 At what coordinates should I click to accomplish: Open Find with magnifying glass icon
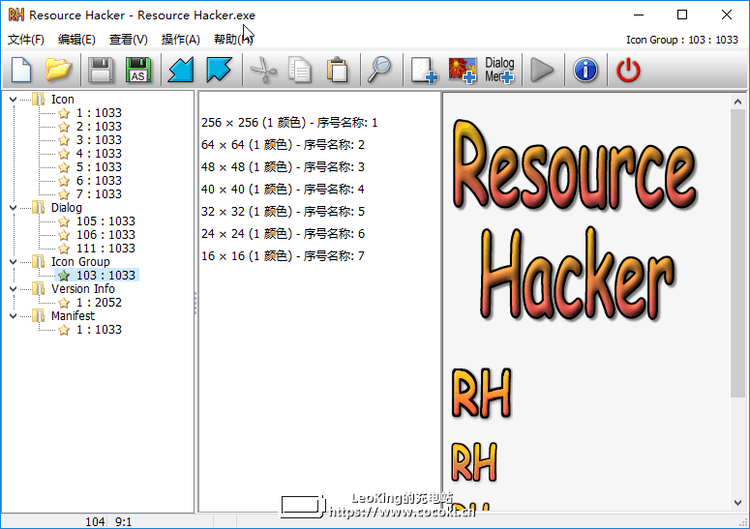coord(379,70)
